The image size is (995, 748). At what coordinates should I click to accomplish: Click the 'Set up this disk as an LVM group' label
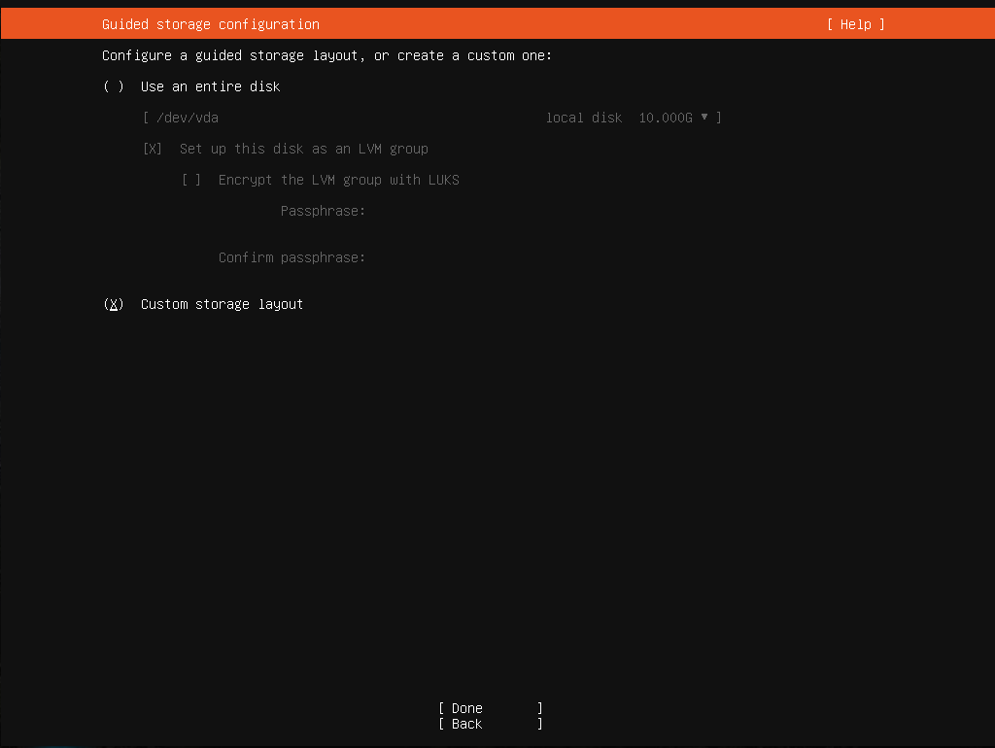tap(303, 149)
